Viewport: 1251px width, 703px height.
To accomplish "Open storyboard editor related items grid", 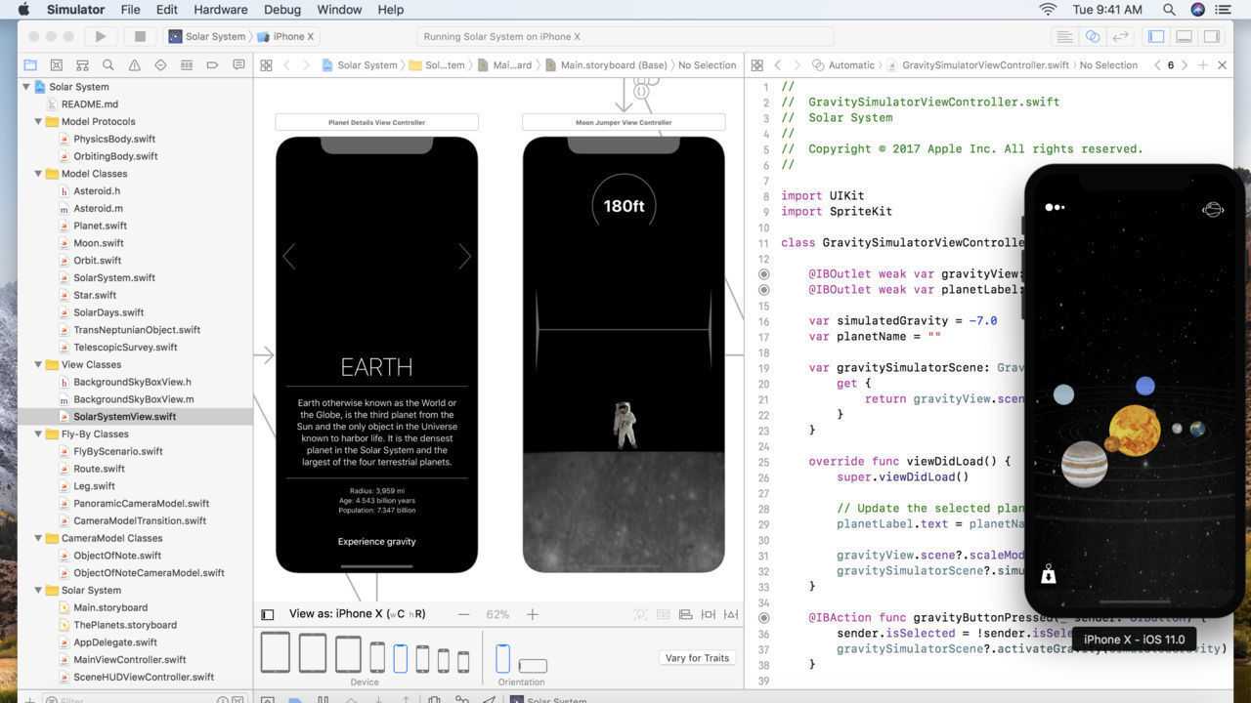I will pos(266,64).
